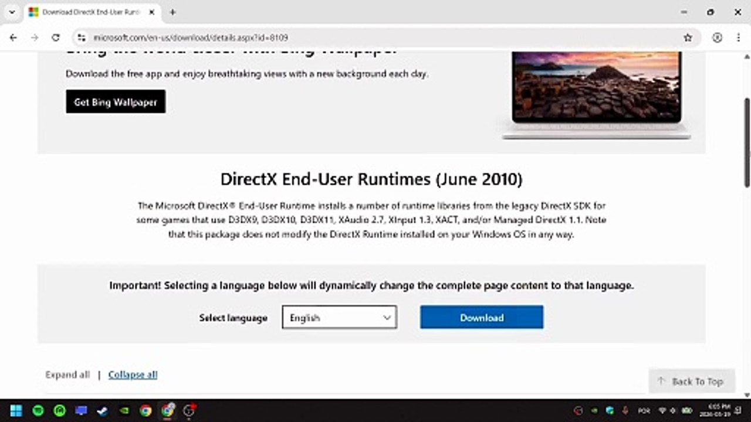The height and width of the screenshot is (422, 751).
Task: Click the red circular tray icon
Action: click(x=578, y=410)
